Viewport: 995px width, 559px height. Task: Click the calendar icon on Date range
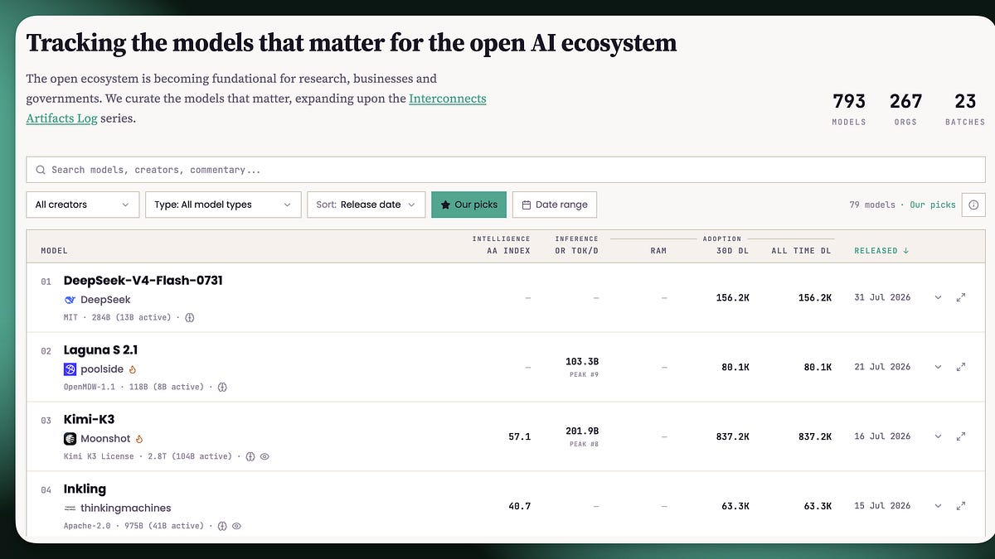pyautogui.click(x=527, y=205)
